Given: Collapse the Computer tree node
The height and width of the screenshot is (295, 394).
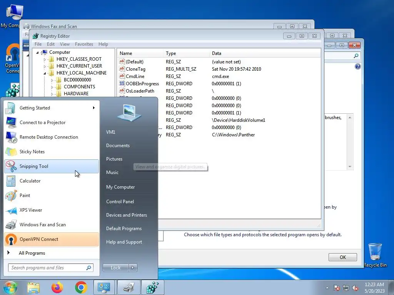Looking at the screenshot, I should 37,52.
